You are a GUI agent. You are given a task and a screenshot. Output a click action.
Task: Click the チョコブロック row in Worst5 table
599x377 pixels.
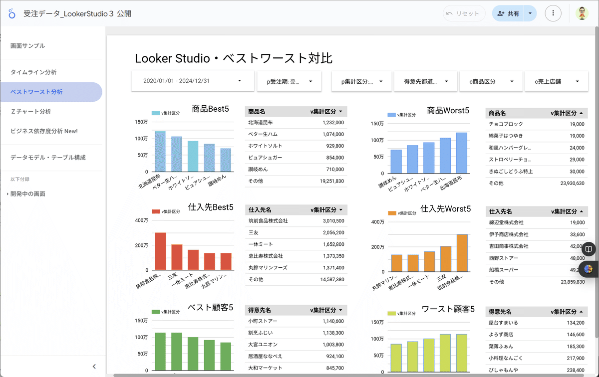tap(537, 124)
